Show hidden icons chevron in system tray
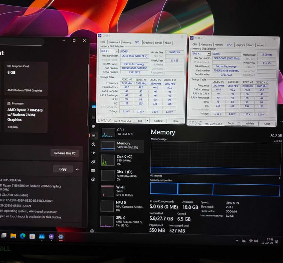283x263 pixels. coord(236,241)
